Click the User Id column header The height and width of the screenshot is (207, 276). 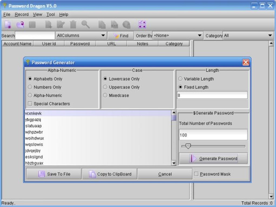[x=49, y=44]
